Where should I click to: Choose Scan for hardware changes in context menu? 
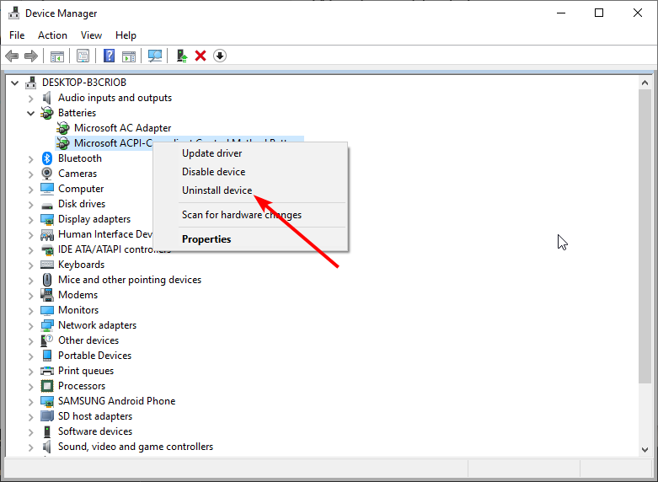tap(250, 215)
